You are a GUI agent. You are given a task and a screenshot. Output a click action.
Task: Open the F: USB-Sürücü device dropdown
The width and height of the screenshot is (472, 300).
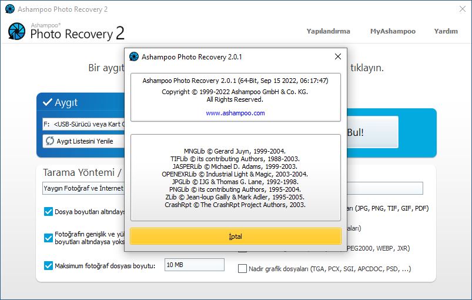click(83, 124)
